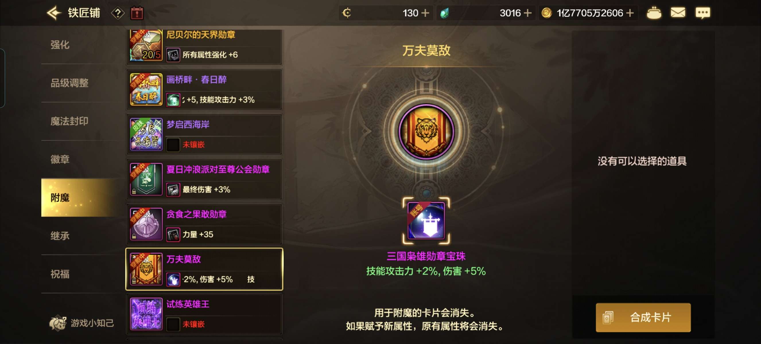Open the coin purse shop icon
Image resolution: width=761 pixels, height=344 pixels.
654,13
